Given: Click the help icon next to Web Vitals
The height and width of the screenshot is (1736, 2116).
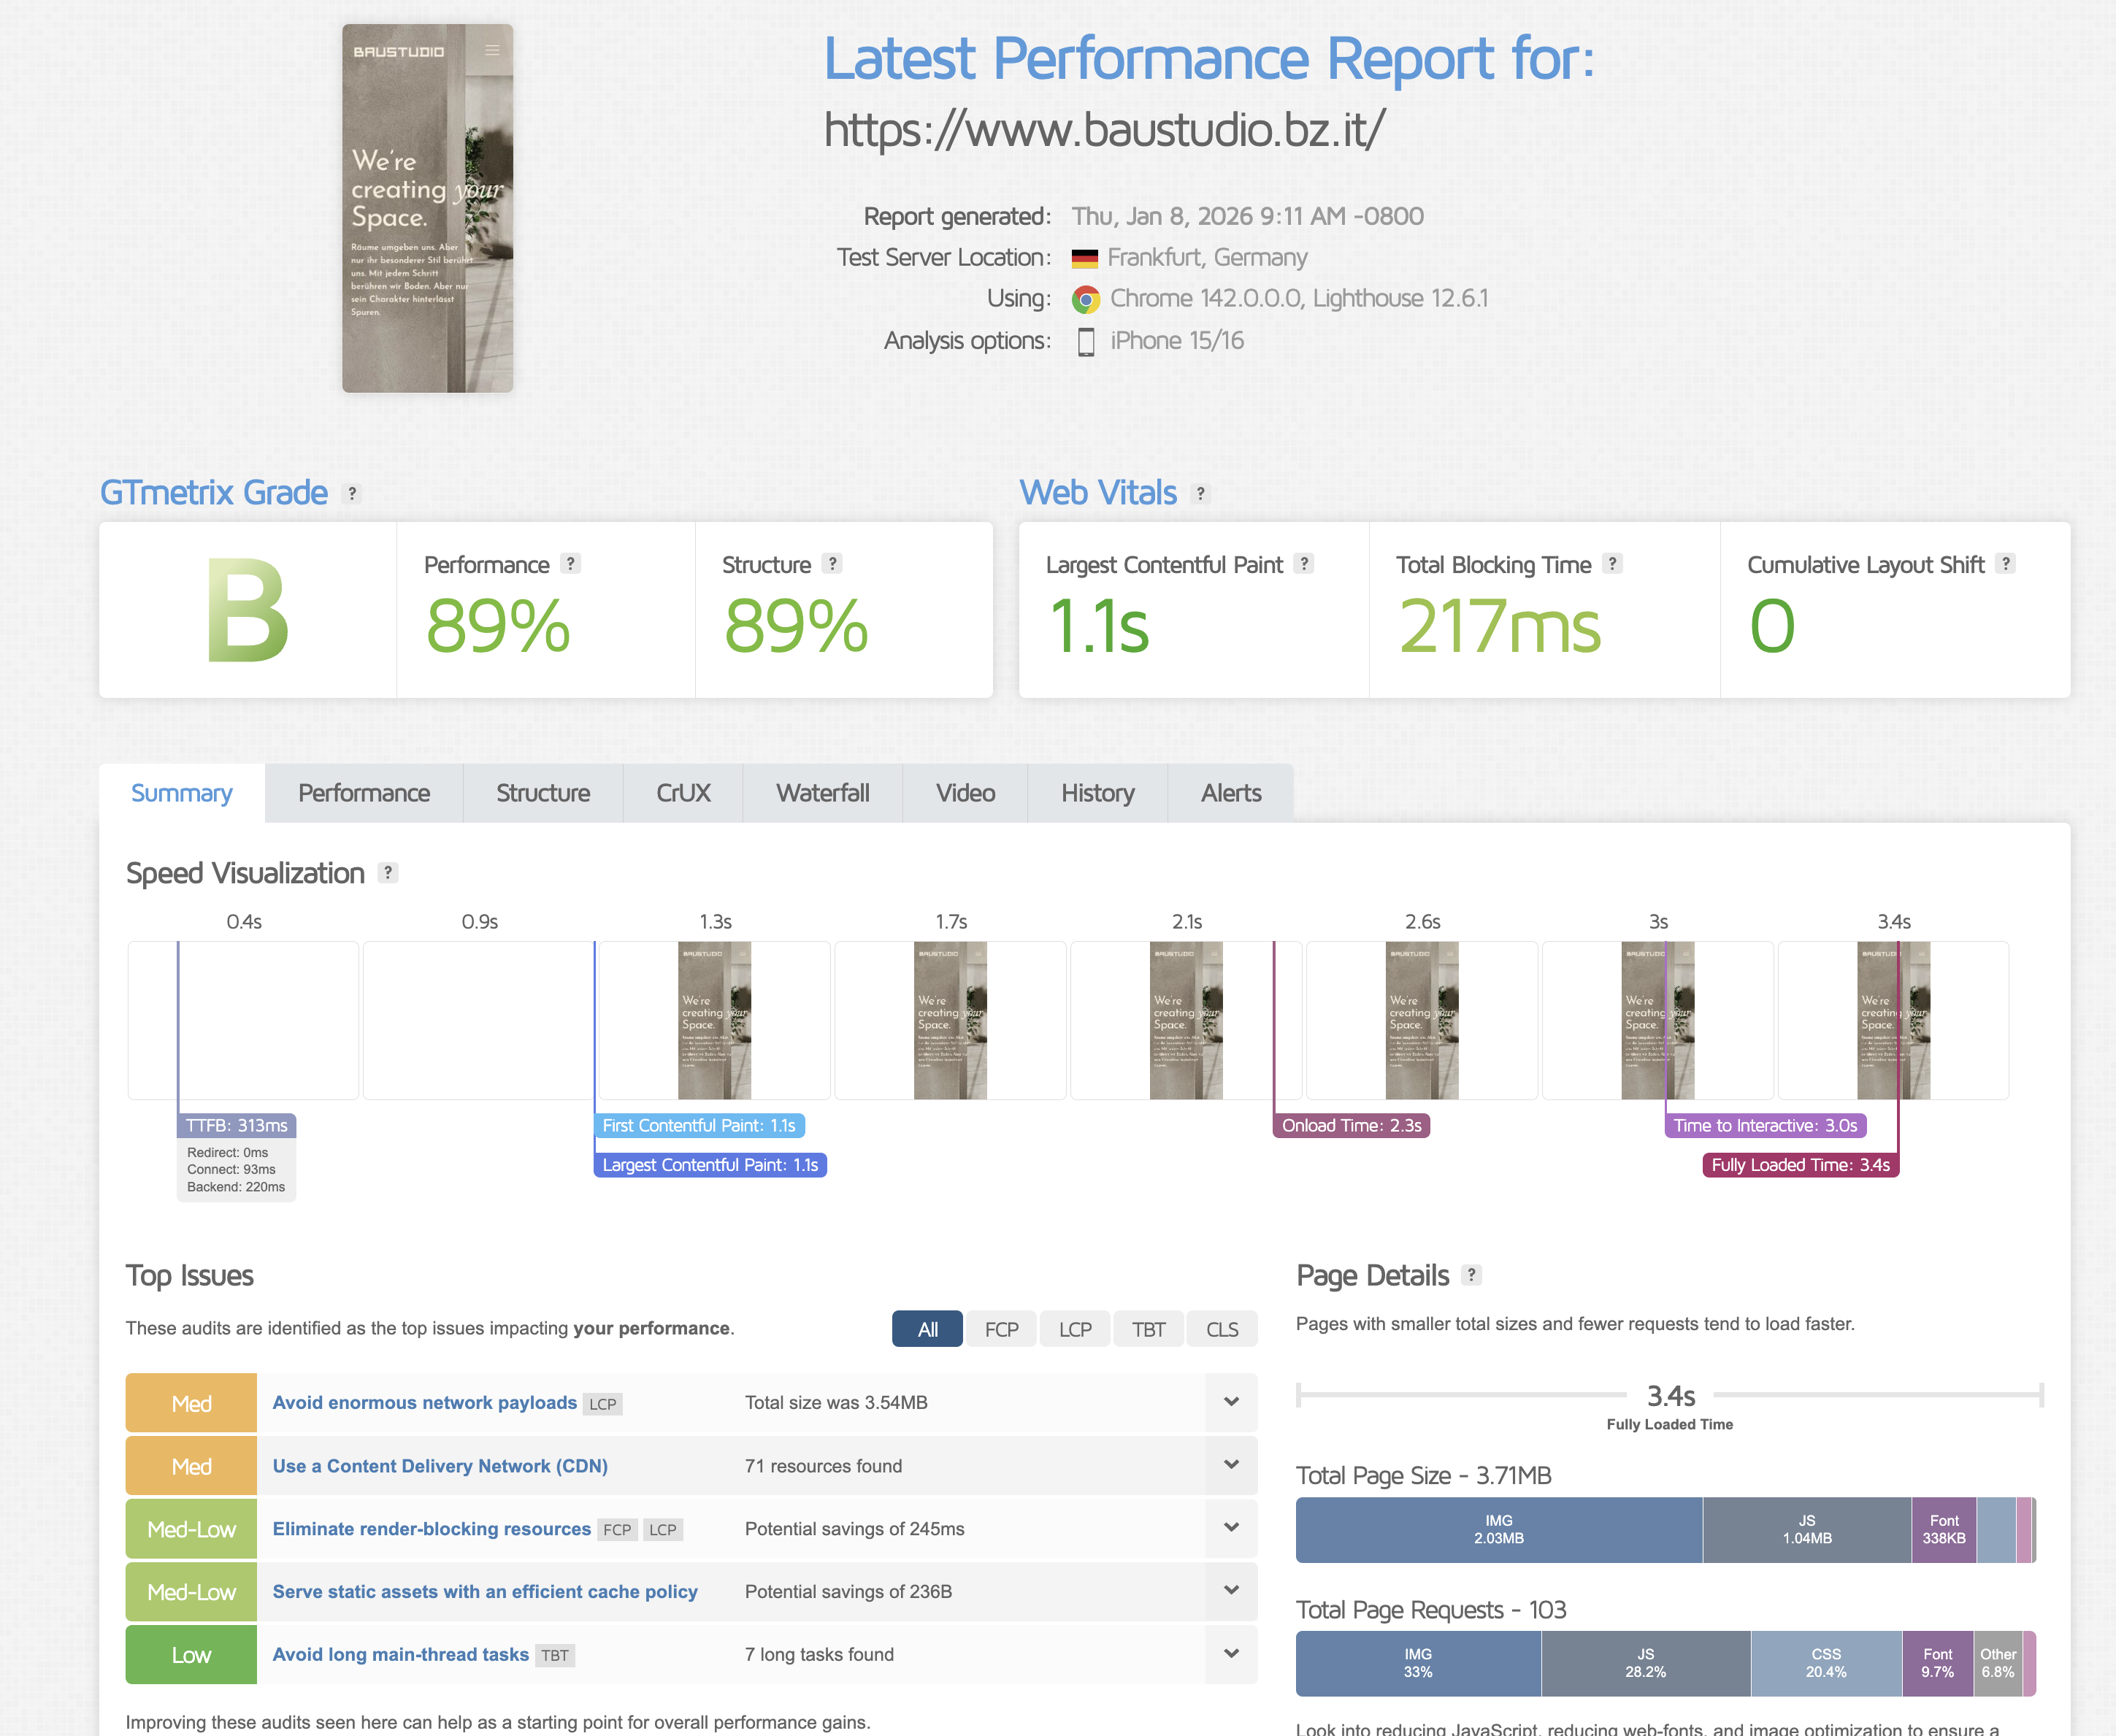Looking at the screenshot, I should tap(1200, 493).
